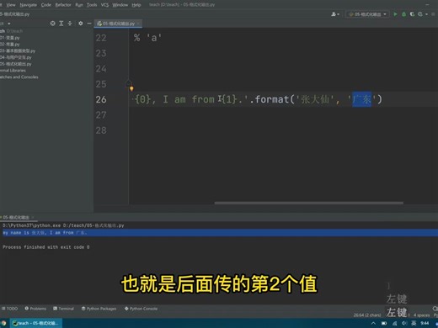Open the Problems tool window
This screenshot has height=328, width=438.
pyautogui.click(x=35, y=309)
